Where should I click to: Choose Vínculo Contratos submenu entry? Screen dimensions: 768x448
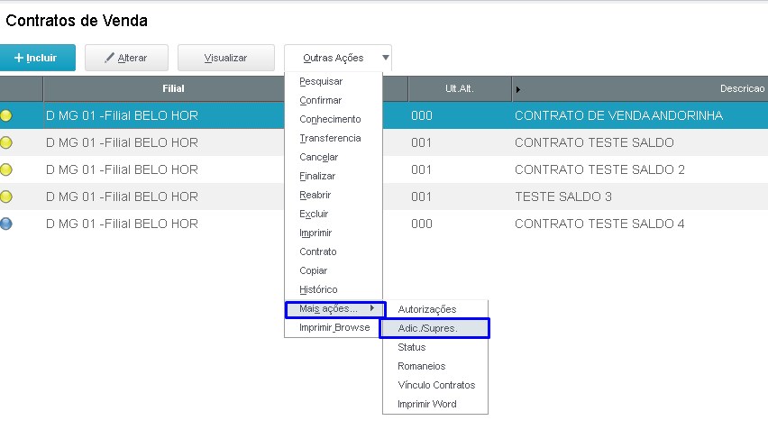coord(436,385)
